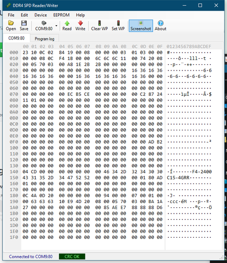Click the DDR4 SPD app title icon

(x=8, y=5)
